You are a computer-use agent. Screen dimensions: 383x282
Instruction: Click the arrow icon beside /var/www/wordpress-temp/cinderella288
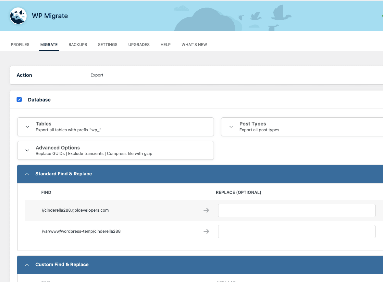tap(206, 231)
